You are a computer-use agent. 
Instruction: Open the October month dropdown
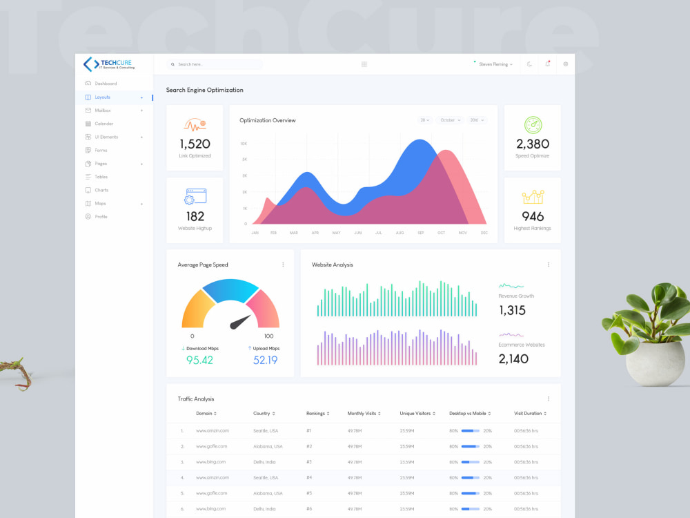coord(450,120)
